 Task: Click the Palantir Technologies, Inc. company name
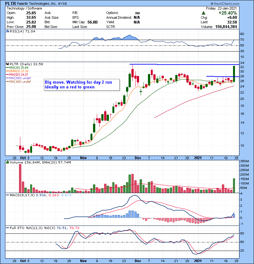pyautogui.click(x=37, y=3)
